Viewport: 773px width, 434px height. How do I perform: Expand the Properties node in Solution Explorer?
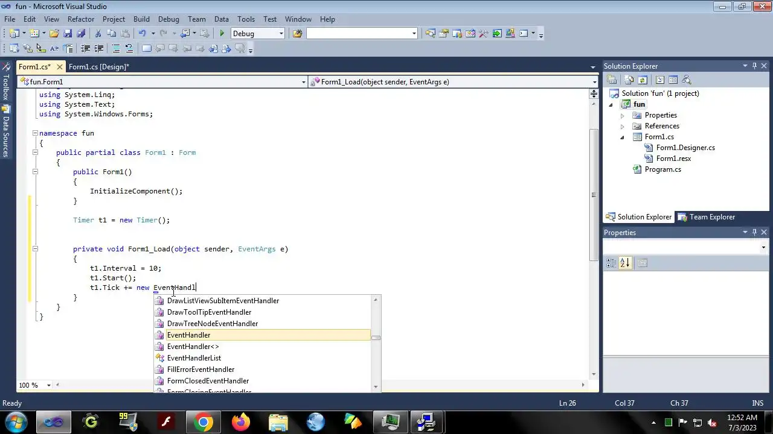click(622, 115)
